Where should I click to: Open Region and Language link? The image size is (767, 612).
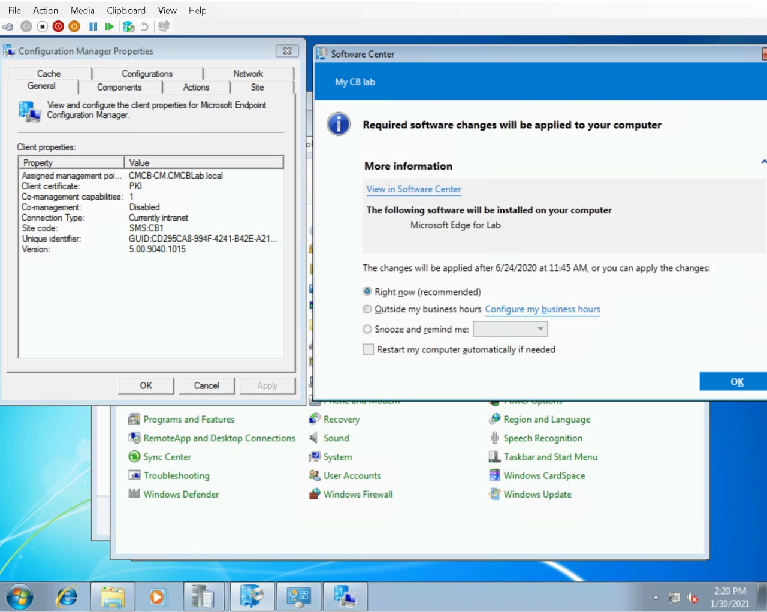click(x=547, y=420)
